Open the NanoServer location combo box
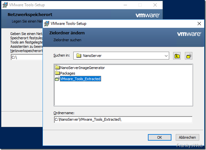Viewport: 206px width, 150px height. tap(120, 56)
